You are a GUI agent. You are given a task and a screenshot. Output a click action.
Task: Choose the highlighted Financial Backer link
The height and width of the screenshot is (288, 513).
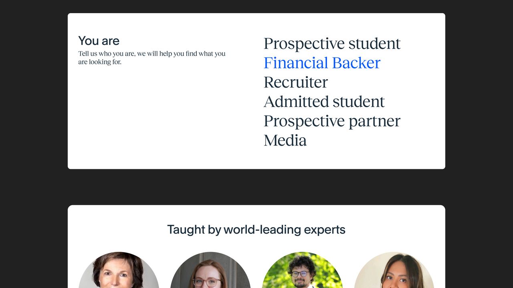(322, 63)
